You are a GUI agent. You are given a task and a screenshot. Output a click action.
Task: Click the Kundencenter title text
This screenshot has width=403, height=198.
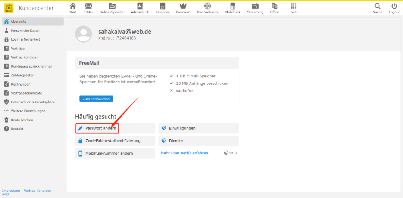[x=36, y=8]
